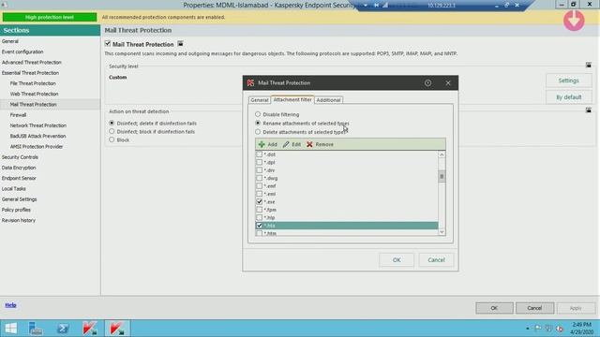Click the restore icon on remote connection bar

click(506, 6)
